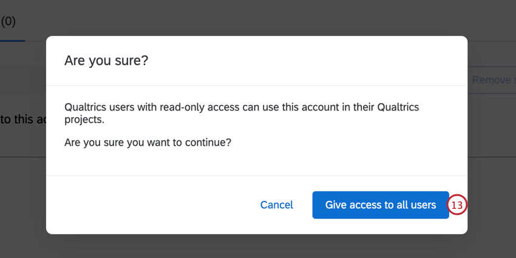The width and height of the screenshot is (516, 258).
Task: Click dimmed backdrop above the dialog
Action: click(x=255, y=17)
